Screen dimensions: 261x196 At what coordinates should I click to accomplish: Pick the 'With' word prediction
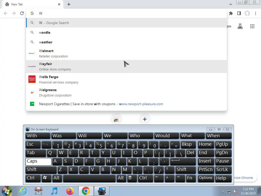38,136
